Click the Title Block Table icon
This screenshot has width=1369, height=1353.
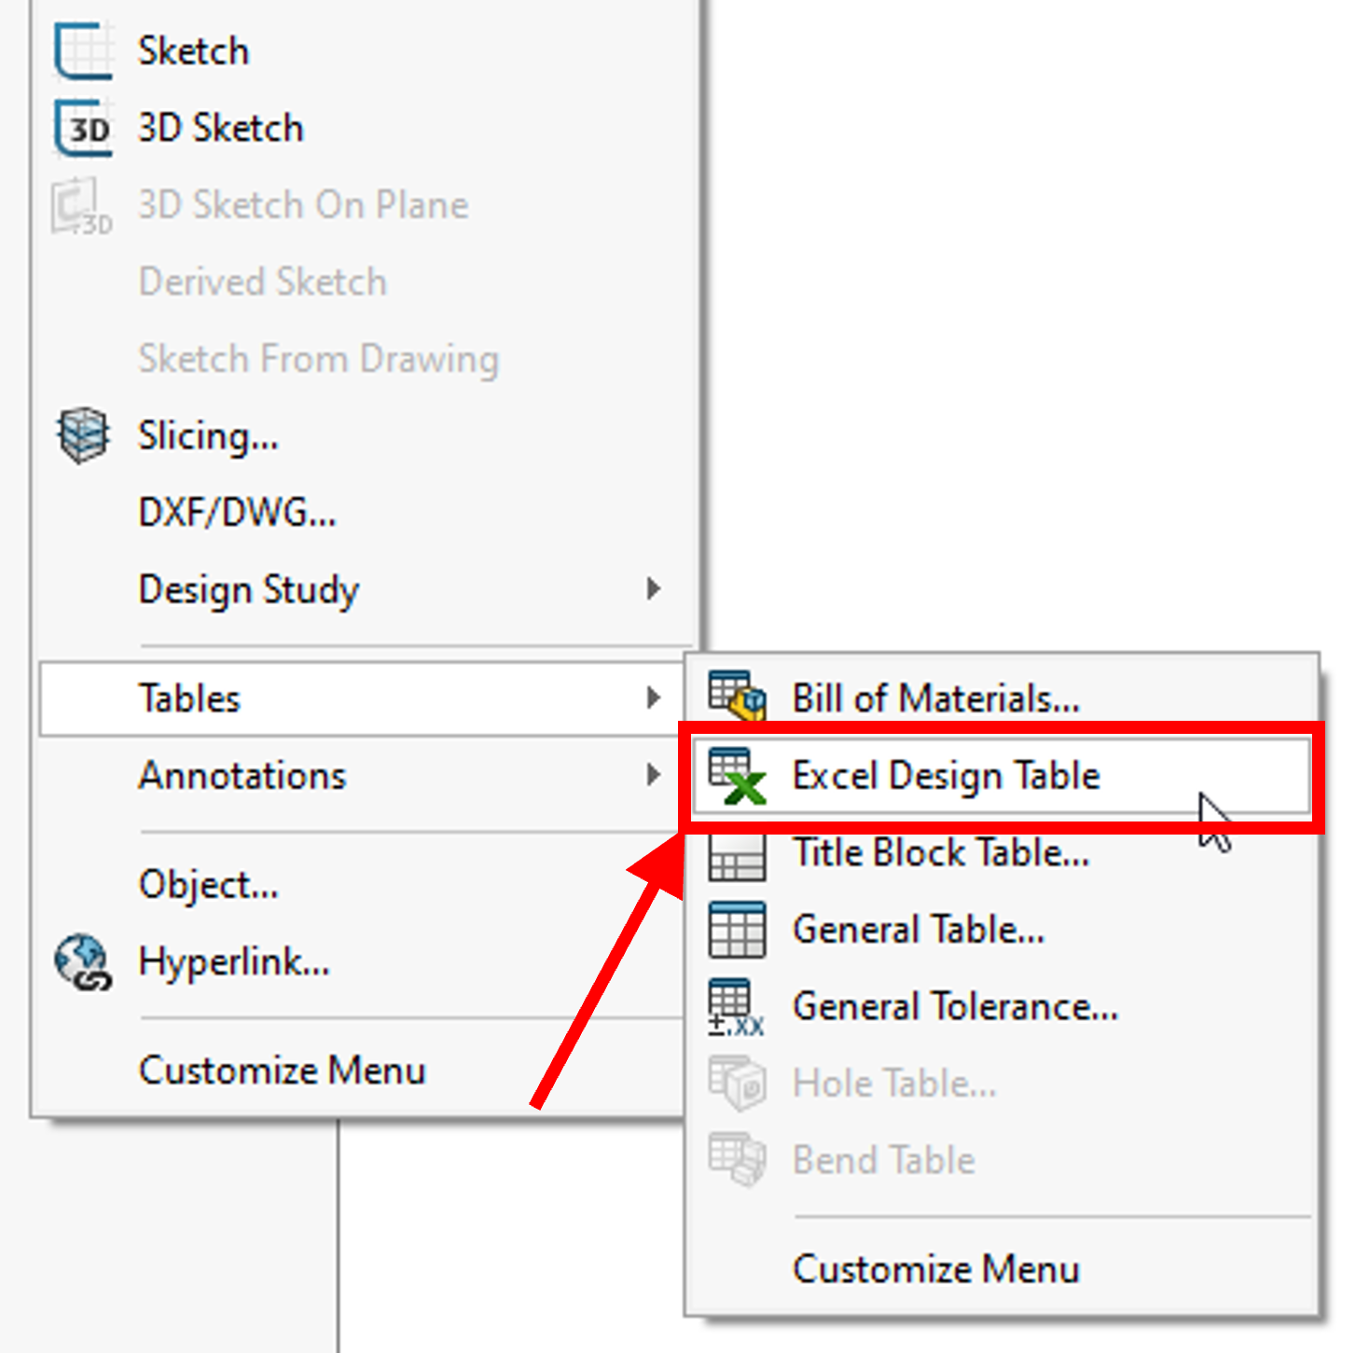(737, 854)
